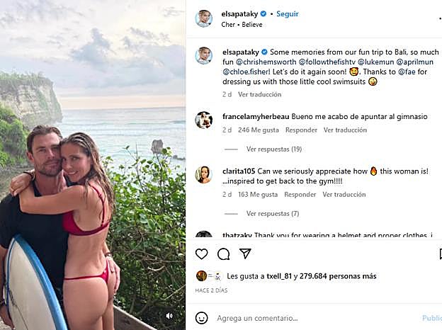The image size is (442, 330).
Task: Click francelamyherbeau's avatar
Action: point(204,120)
